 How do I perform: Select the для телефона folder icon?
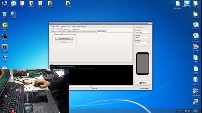[196, 81]
